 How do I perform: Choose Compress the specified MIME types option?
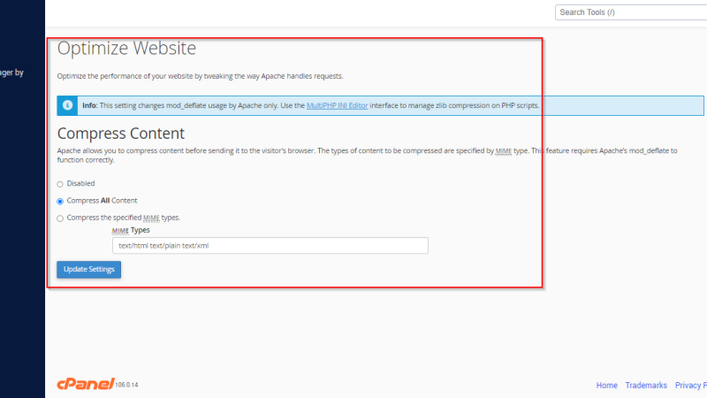(x=60, y=218)
